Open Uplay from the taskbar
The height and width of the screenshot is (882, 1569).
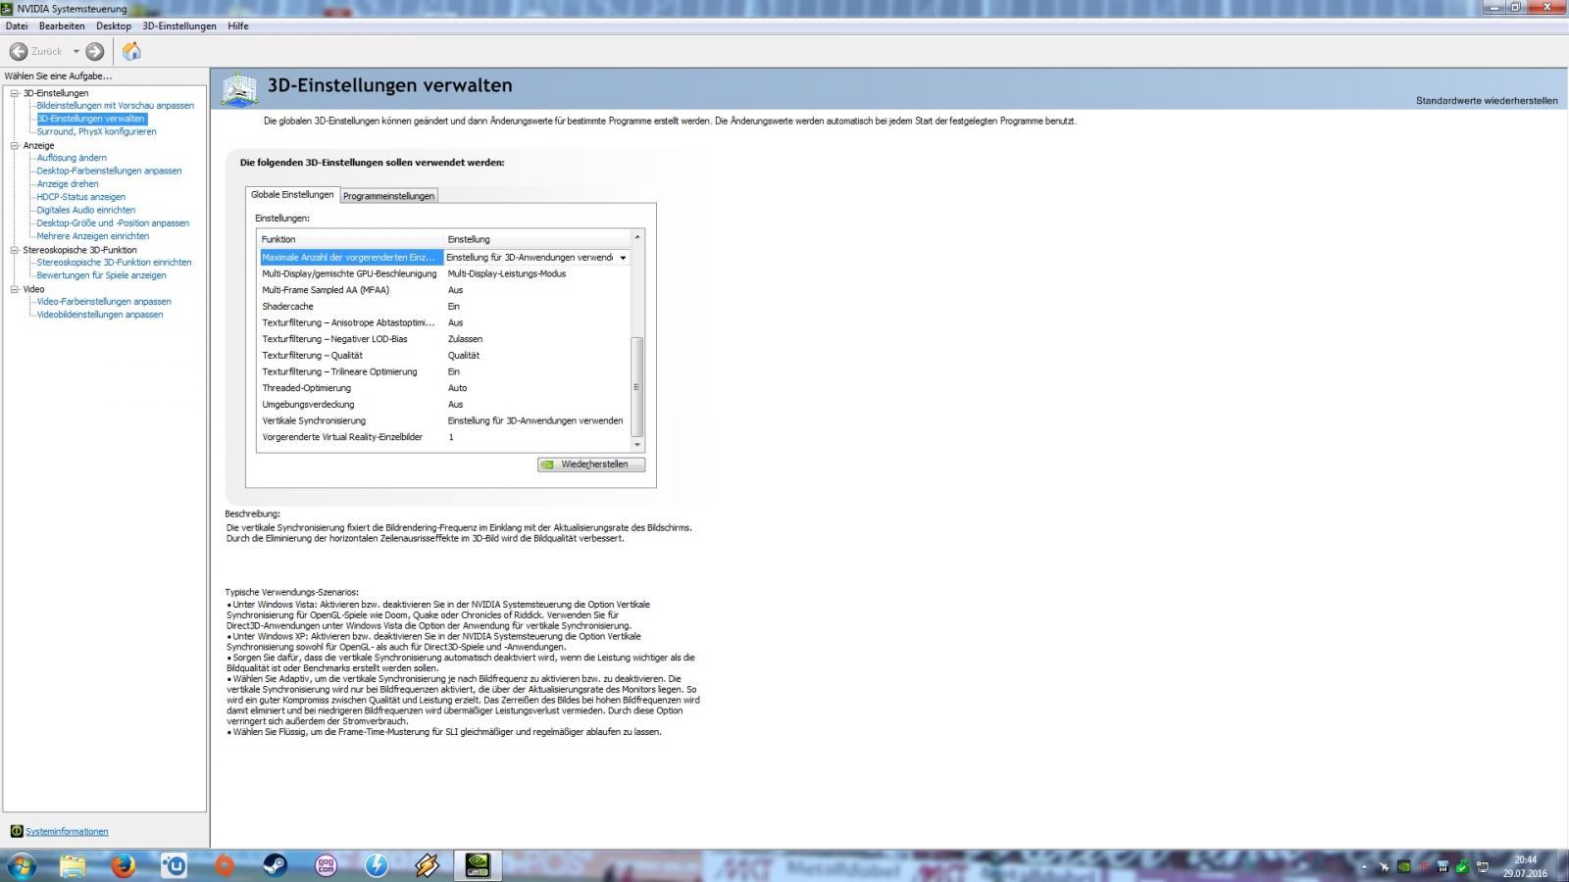[174, 865]
